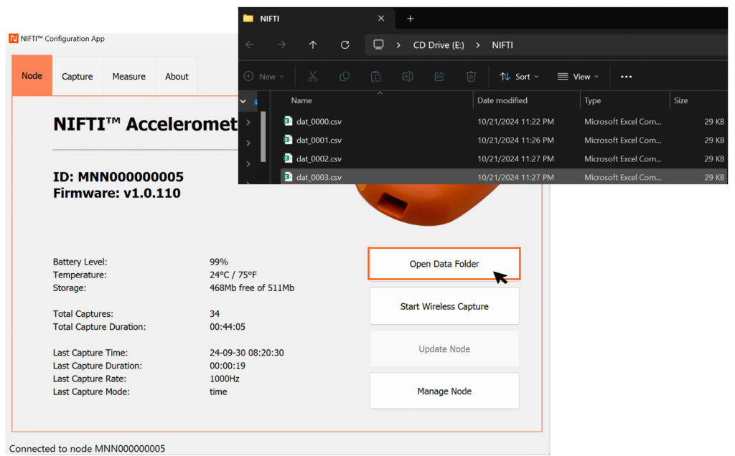
Task: Select file dat_0000.csv
Action: [x=319, y=121]
